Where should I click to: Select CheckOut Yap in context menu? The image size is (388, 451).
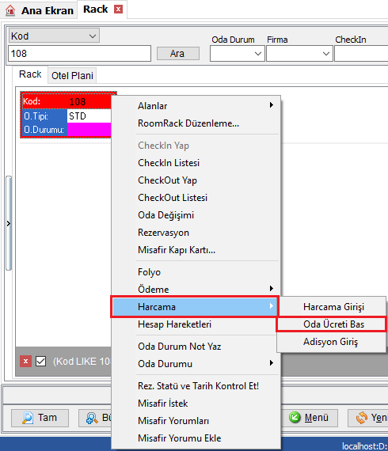[167, 180]
